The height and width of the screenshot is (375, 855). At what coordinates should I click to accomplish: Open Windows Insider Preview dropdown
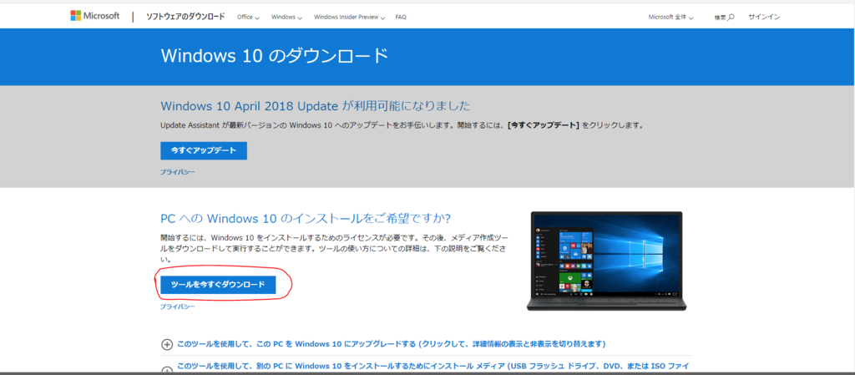pyautogui.click(x=350, y=17)
